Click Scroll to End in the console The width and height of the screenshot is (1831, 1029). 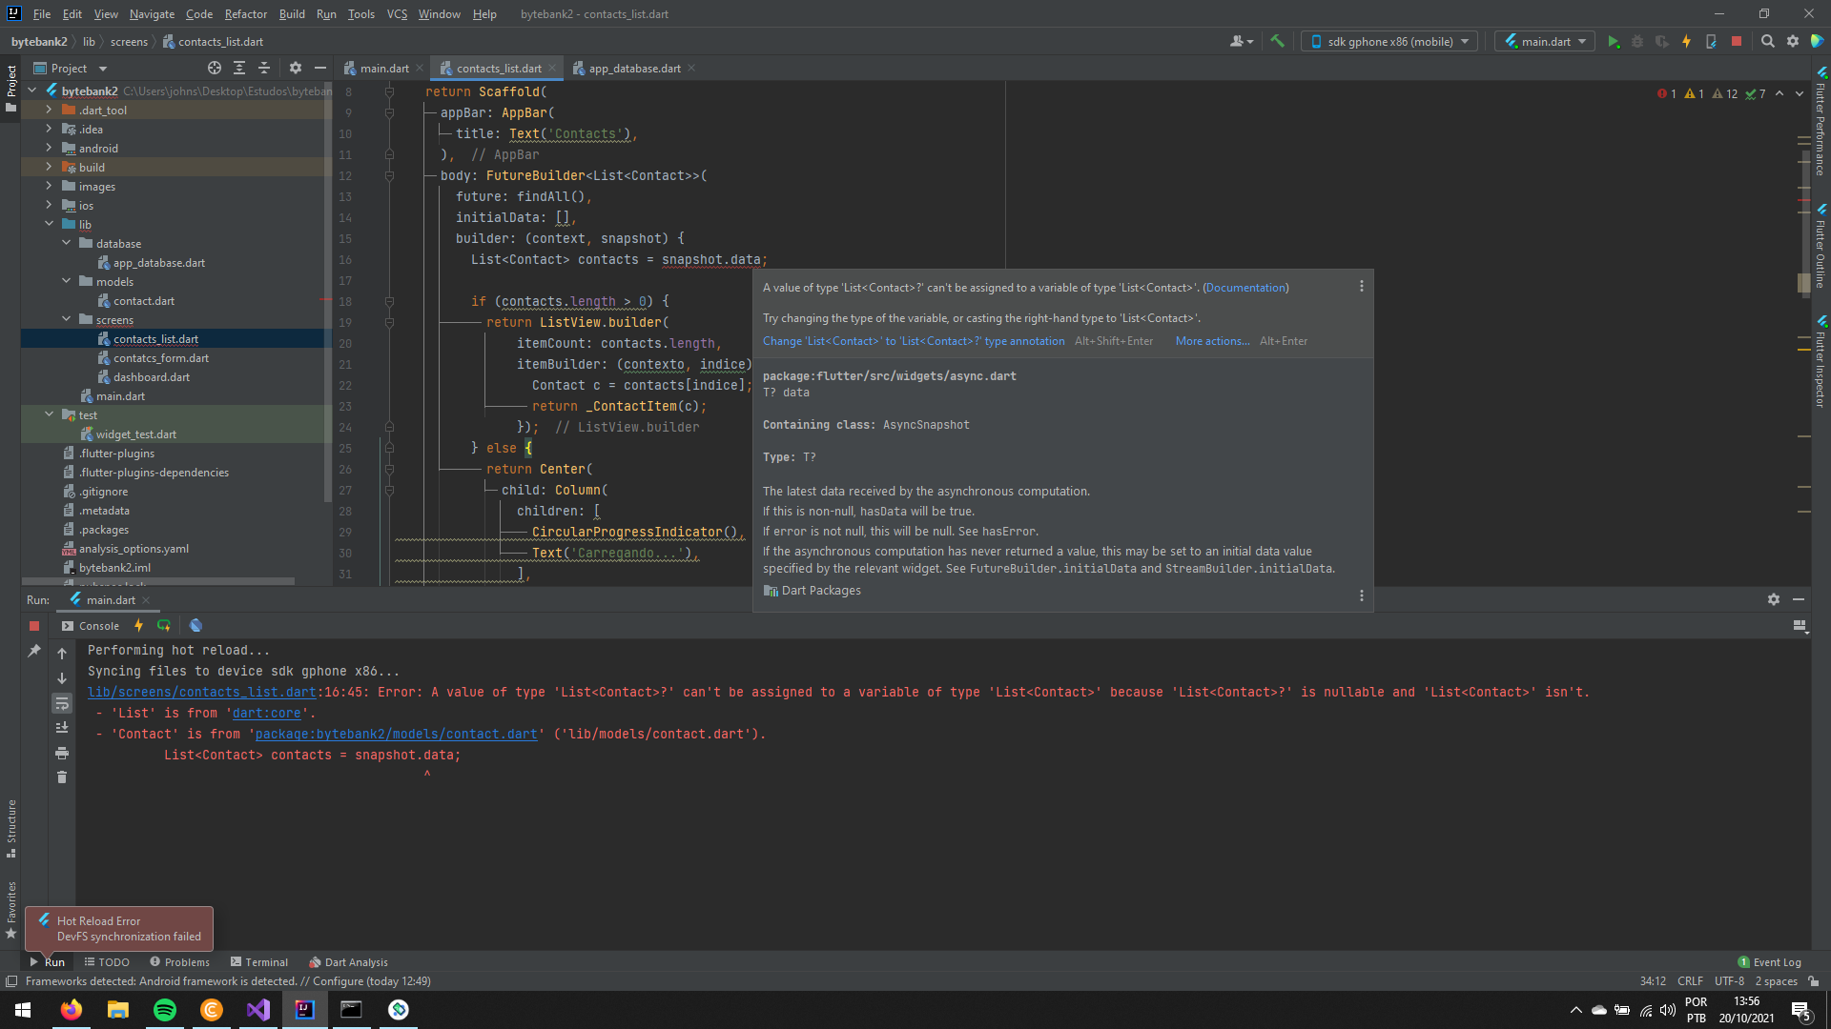coord(62,728)
